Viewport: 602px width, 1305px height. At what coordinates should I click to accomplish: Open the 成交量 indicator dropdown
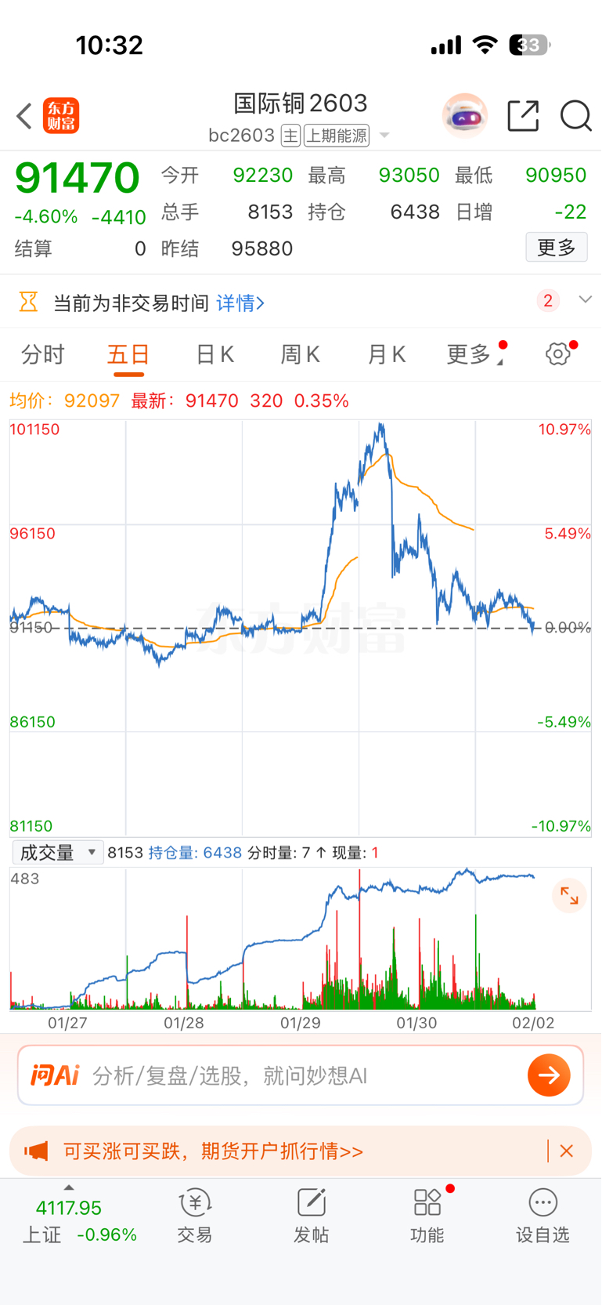tap(58, 853)
